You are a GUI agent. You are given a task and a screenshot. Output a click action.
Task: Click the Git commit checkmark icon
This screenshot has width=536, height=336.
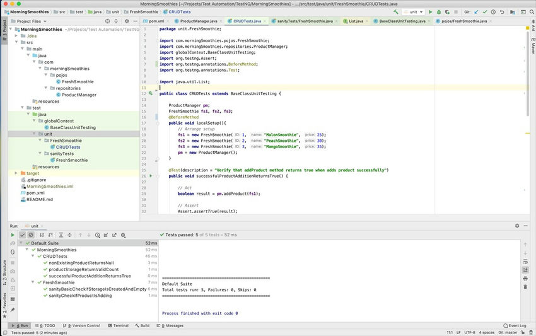click(x=484, y=12)
